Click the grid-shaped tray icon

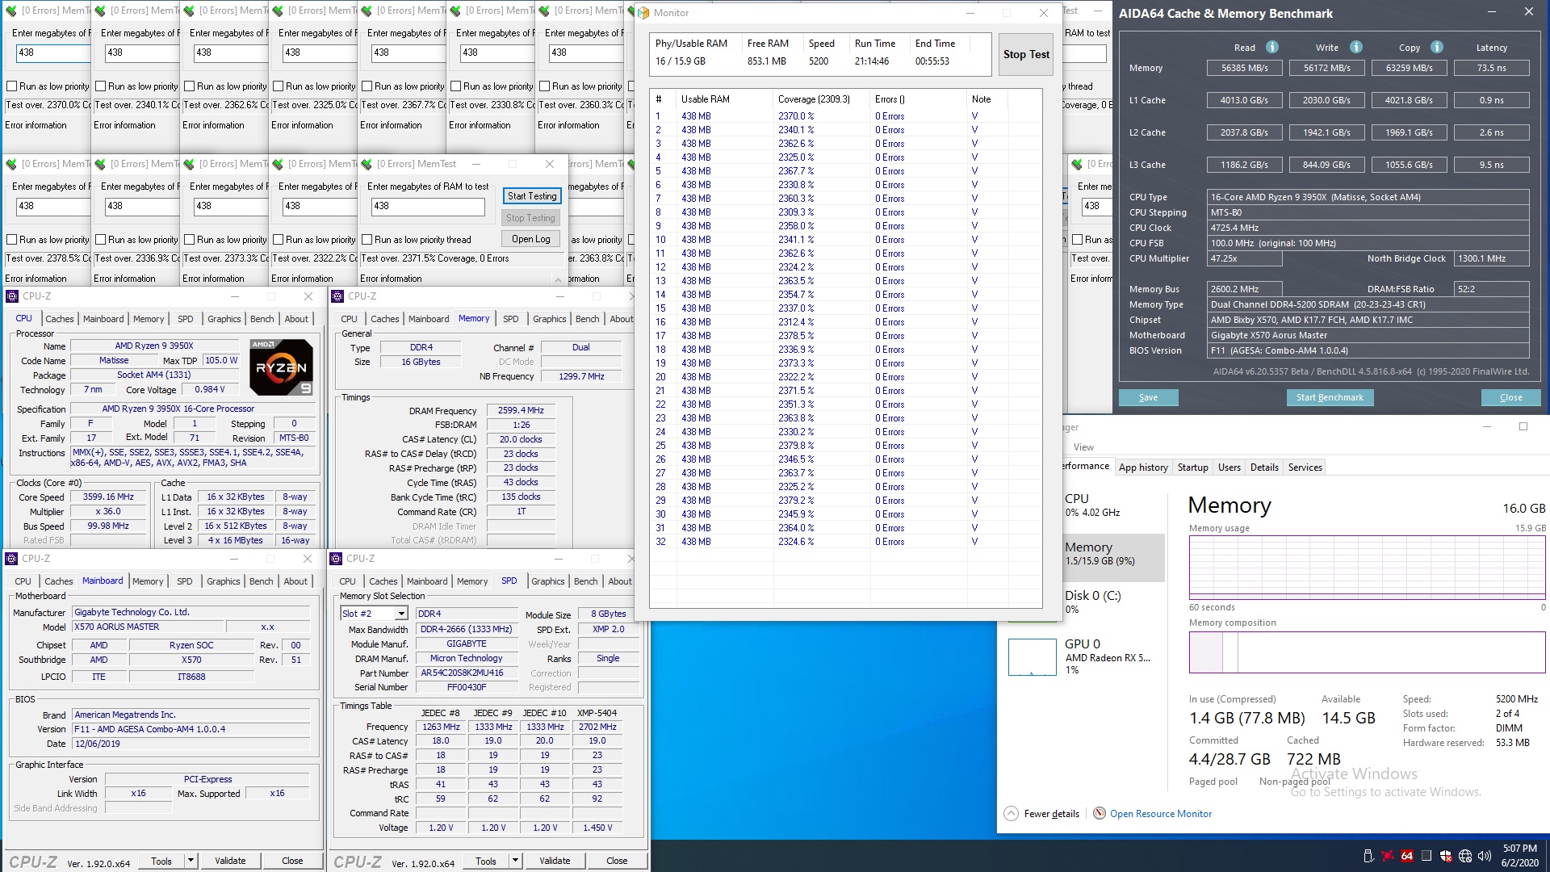[x=1426, y=856]
